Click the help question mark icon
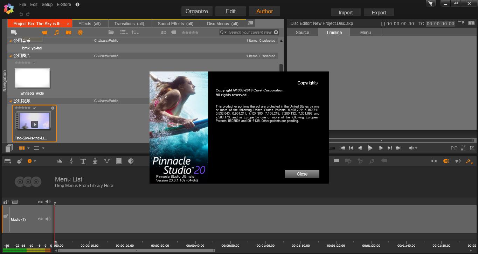Screen dimensions: 478x254 tap(77, 5)
